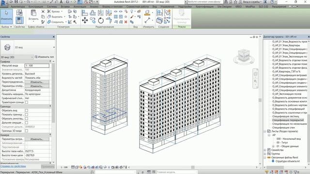Click the Match Type Properties brush icon
Viewport: 310px width, 174px height.
coord(43,22)
